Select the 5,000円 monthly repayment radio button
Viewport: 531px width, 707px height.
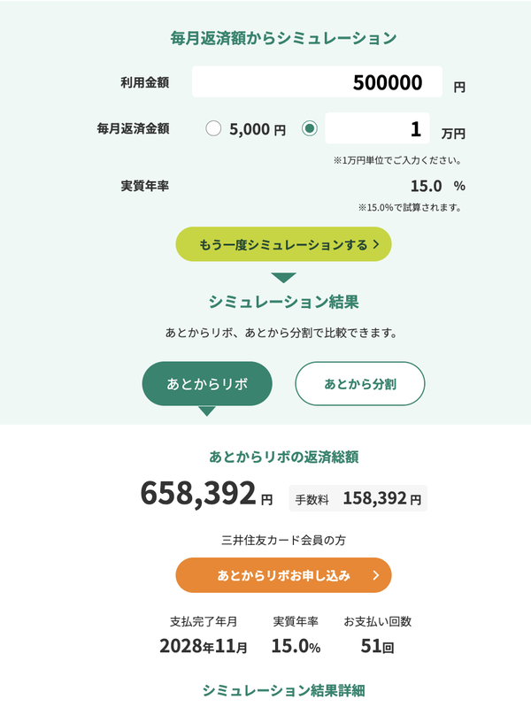point(213,129)
